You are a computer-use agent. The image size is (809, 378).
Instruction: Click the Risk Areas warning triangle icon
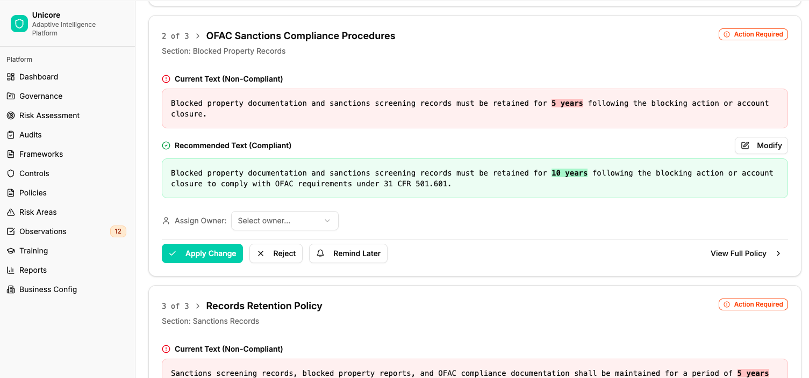[11, 212]
